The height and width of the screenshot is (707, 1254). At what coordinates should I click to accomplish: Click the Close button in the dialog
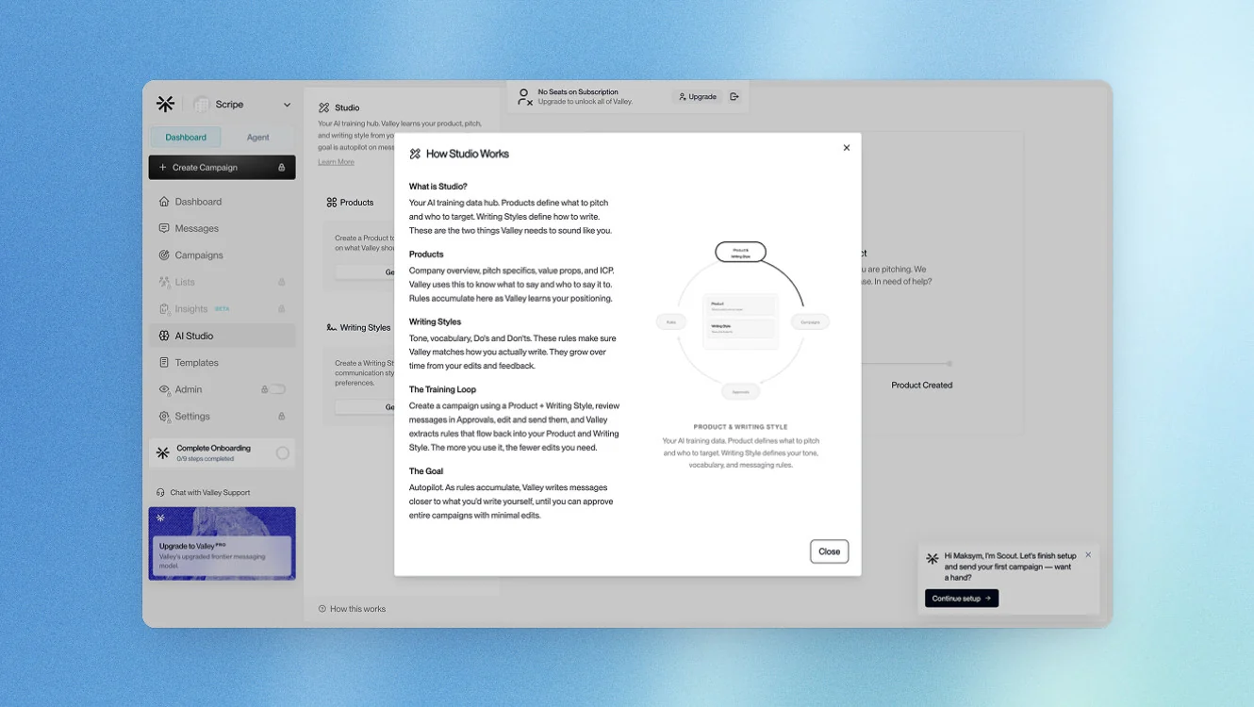(x=830, y=551)
